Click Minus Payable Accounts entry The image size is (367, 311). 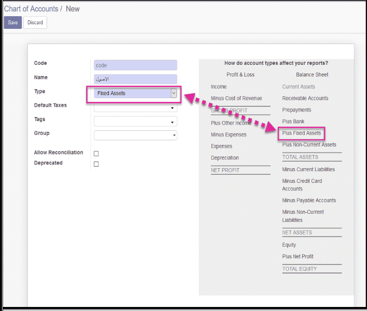tap(309, 201)
